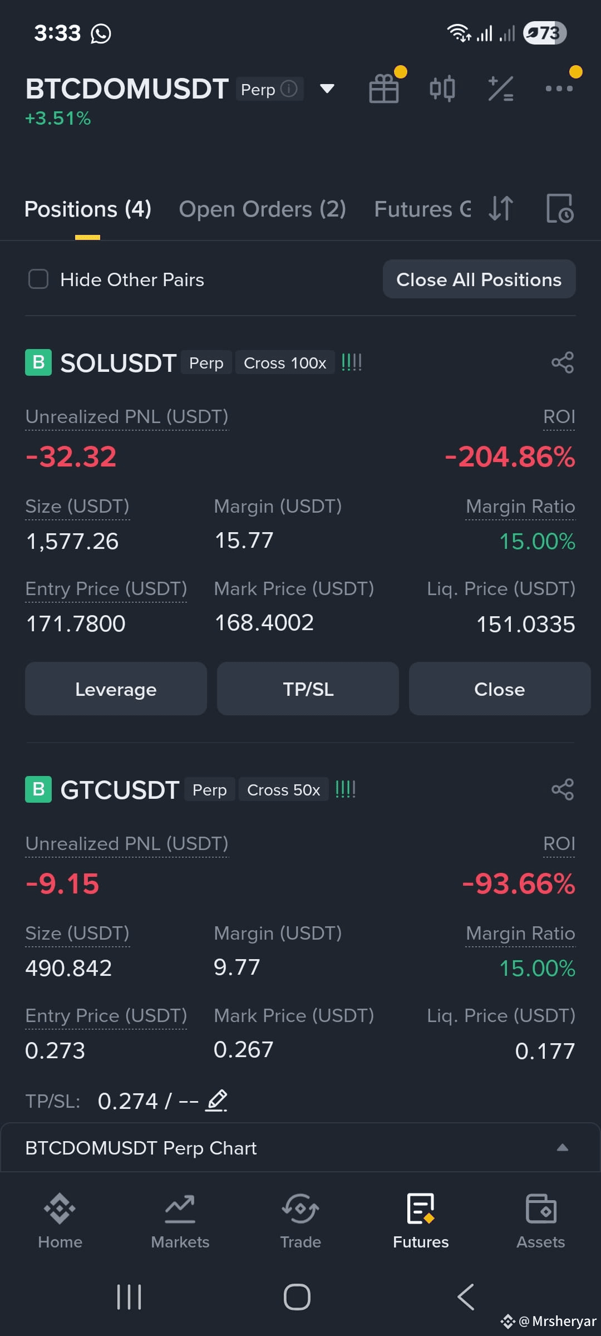Expand the BTCDOMUSDT Perp Chart panel

[x=300, y=1148]
